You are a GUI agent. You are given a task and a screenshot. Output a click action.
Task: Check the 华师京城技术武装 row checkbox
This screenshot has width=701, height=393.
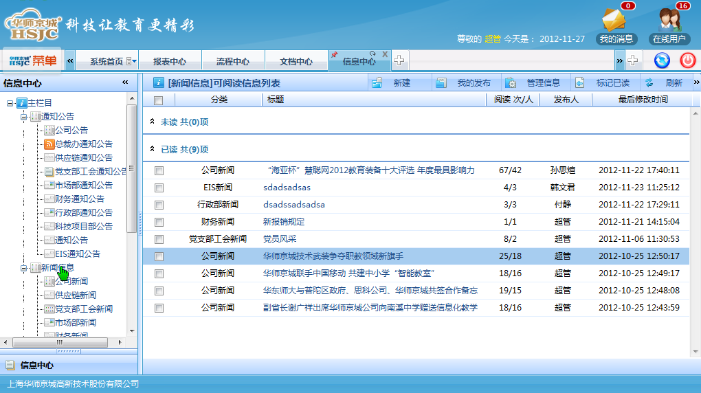[159, 257]
